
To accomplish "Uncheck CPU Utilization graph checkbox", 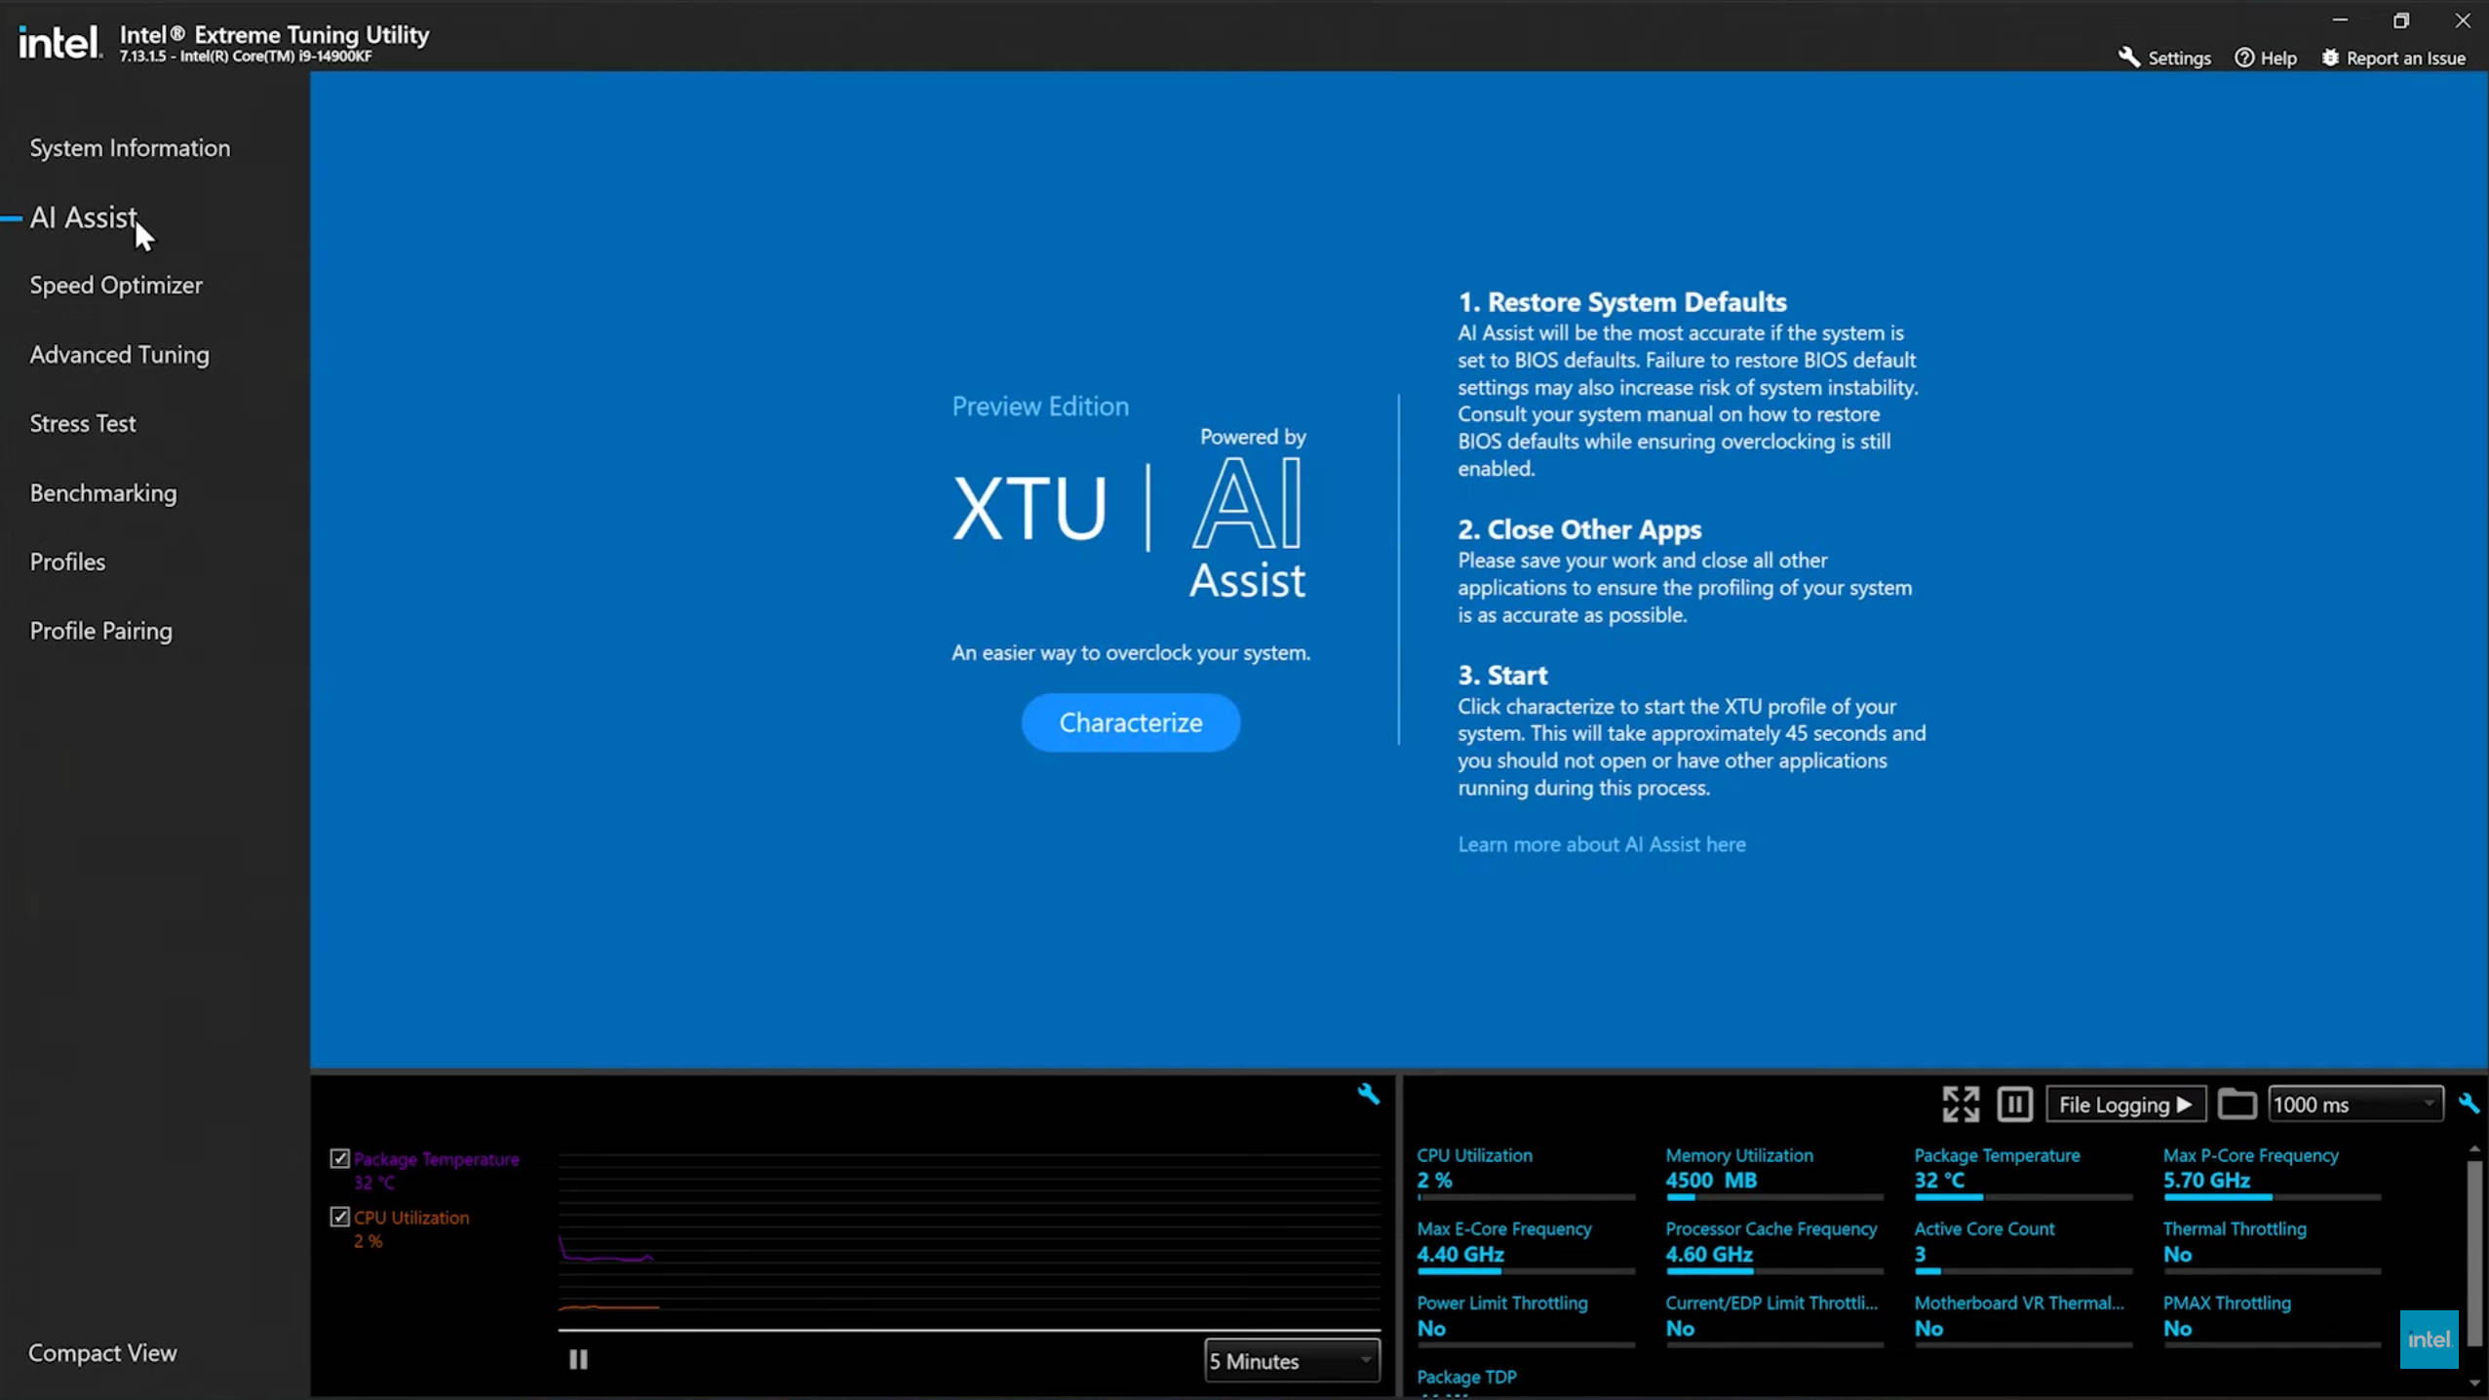I will (339, 1217).
